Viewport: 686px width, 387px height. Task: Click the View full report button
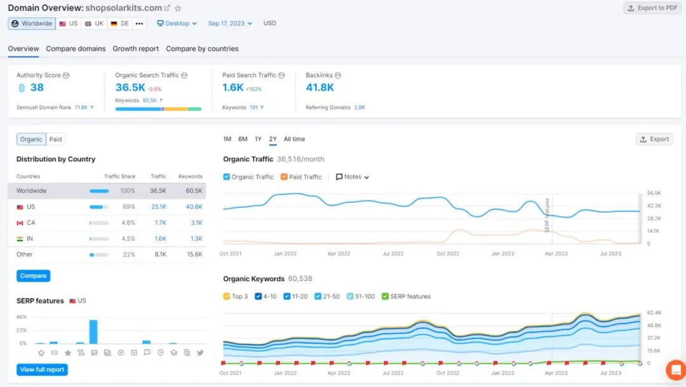click(42, 370)
